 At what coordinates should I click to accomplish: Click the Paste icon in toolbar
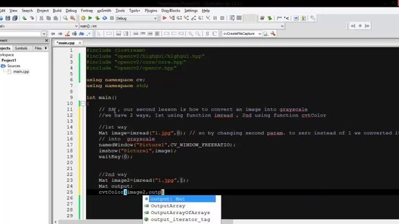(x=55, y=18)
